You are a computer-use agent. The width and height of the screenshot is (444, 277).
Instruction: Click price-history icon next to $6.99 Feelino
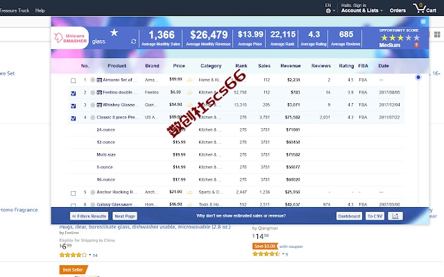(x=189, y=93)
